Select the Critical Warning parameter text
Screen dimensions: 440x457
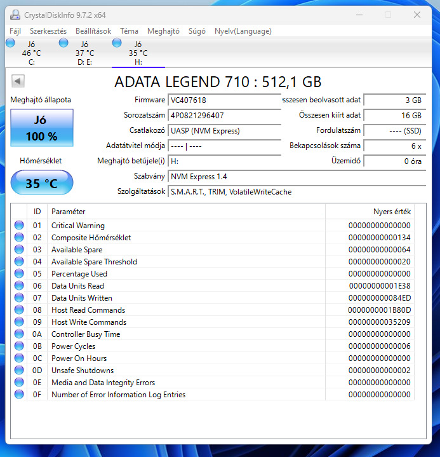[78, 225]
